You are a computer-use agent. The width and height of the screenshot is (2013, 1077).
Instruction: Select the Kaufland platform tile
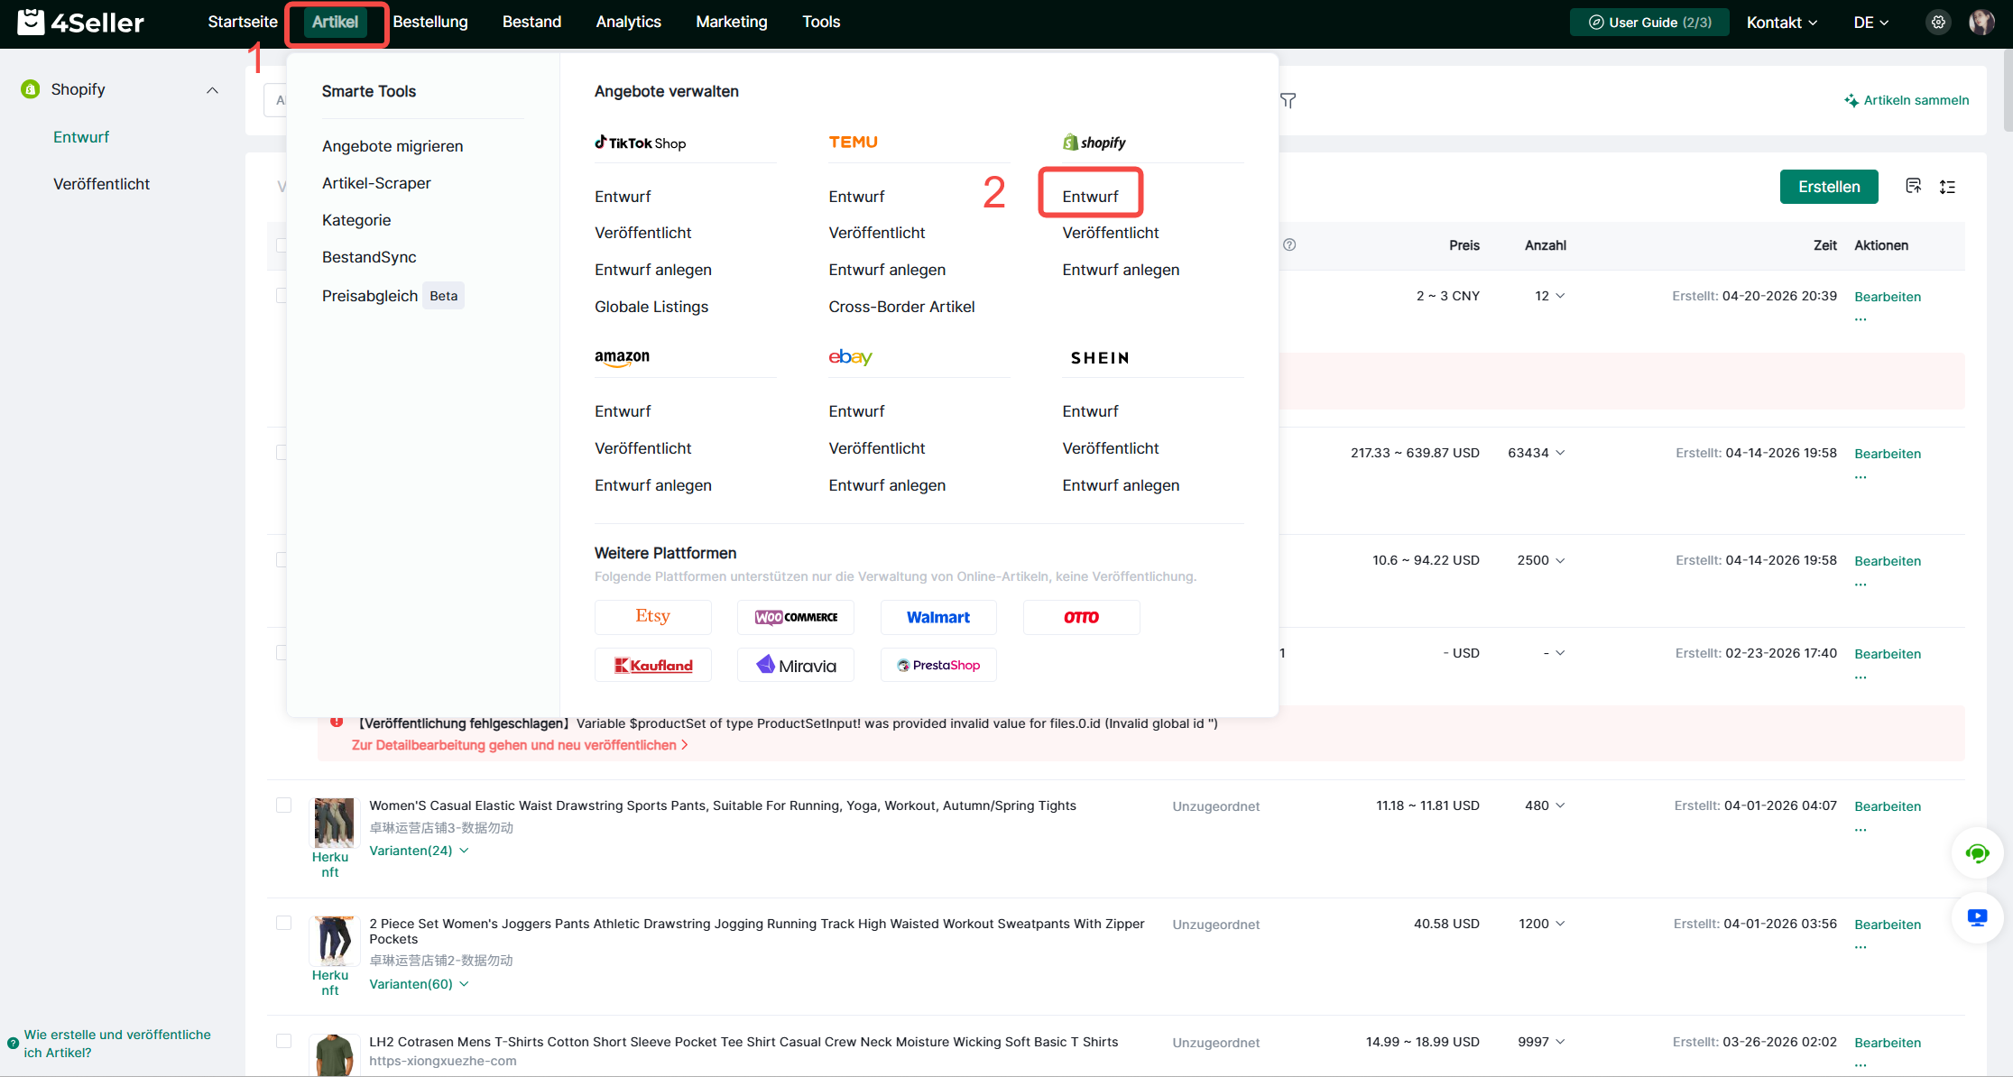(x=652, y=665)
